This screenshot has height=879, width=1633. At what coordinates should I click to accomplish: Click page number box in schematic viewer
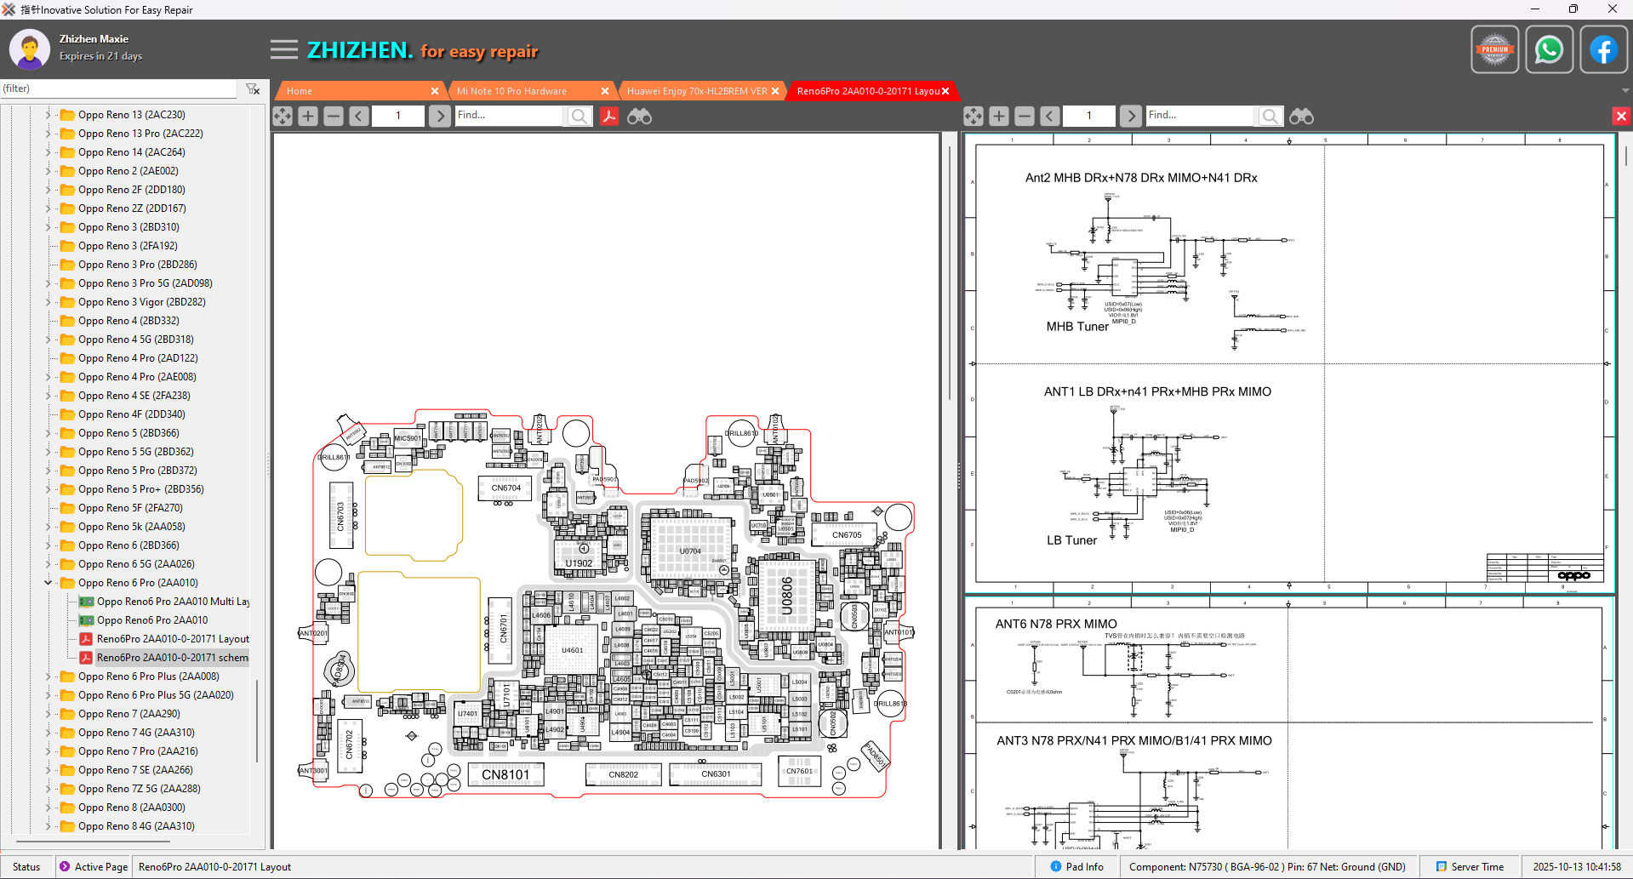point(1088,116)
